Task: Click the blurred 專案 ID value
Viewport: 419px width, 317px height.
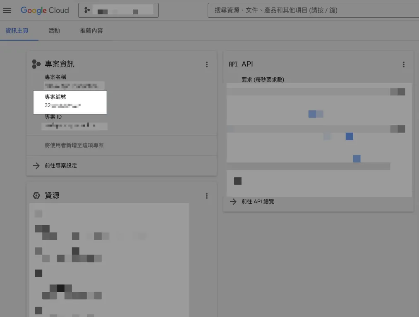Action: [74, 125]
